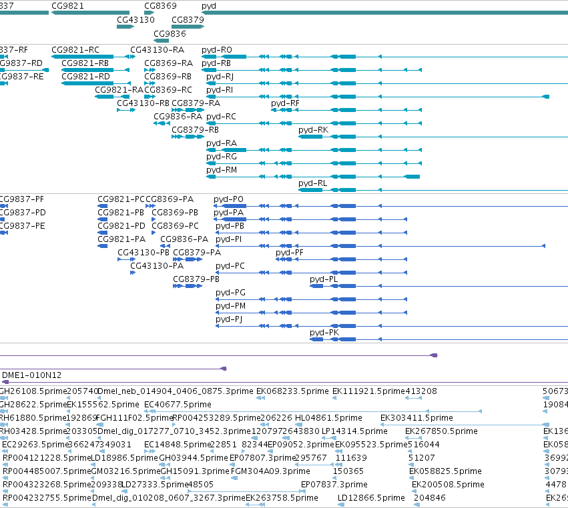568x508 pixels.
Task: Select transcript pyd-RL
Action: (x=312, y=183)
